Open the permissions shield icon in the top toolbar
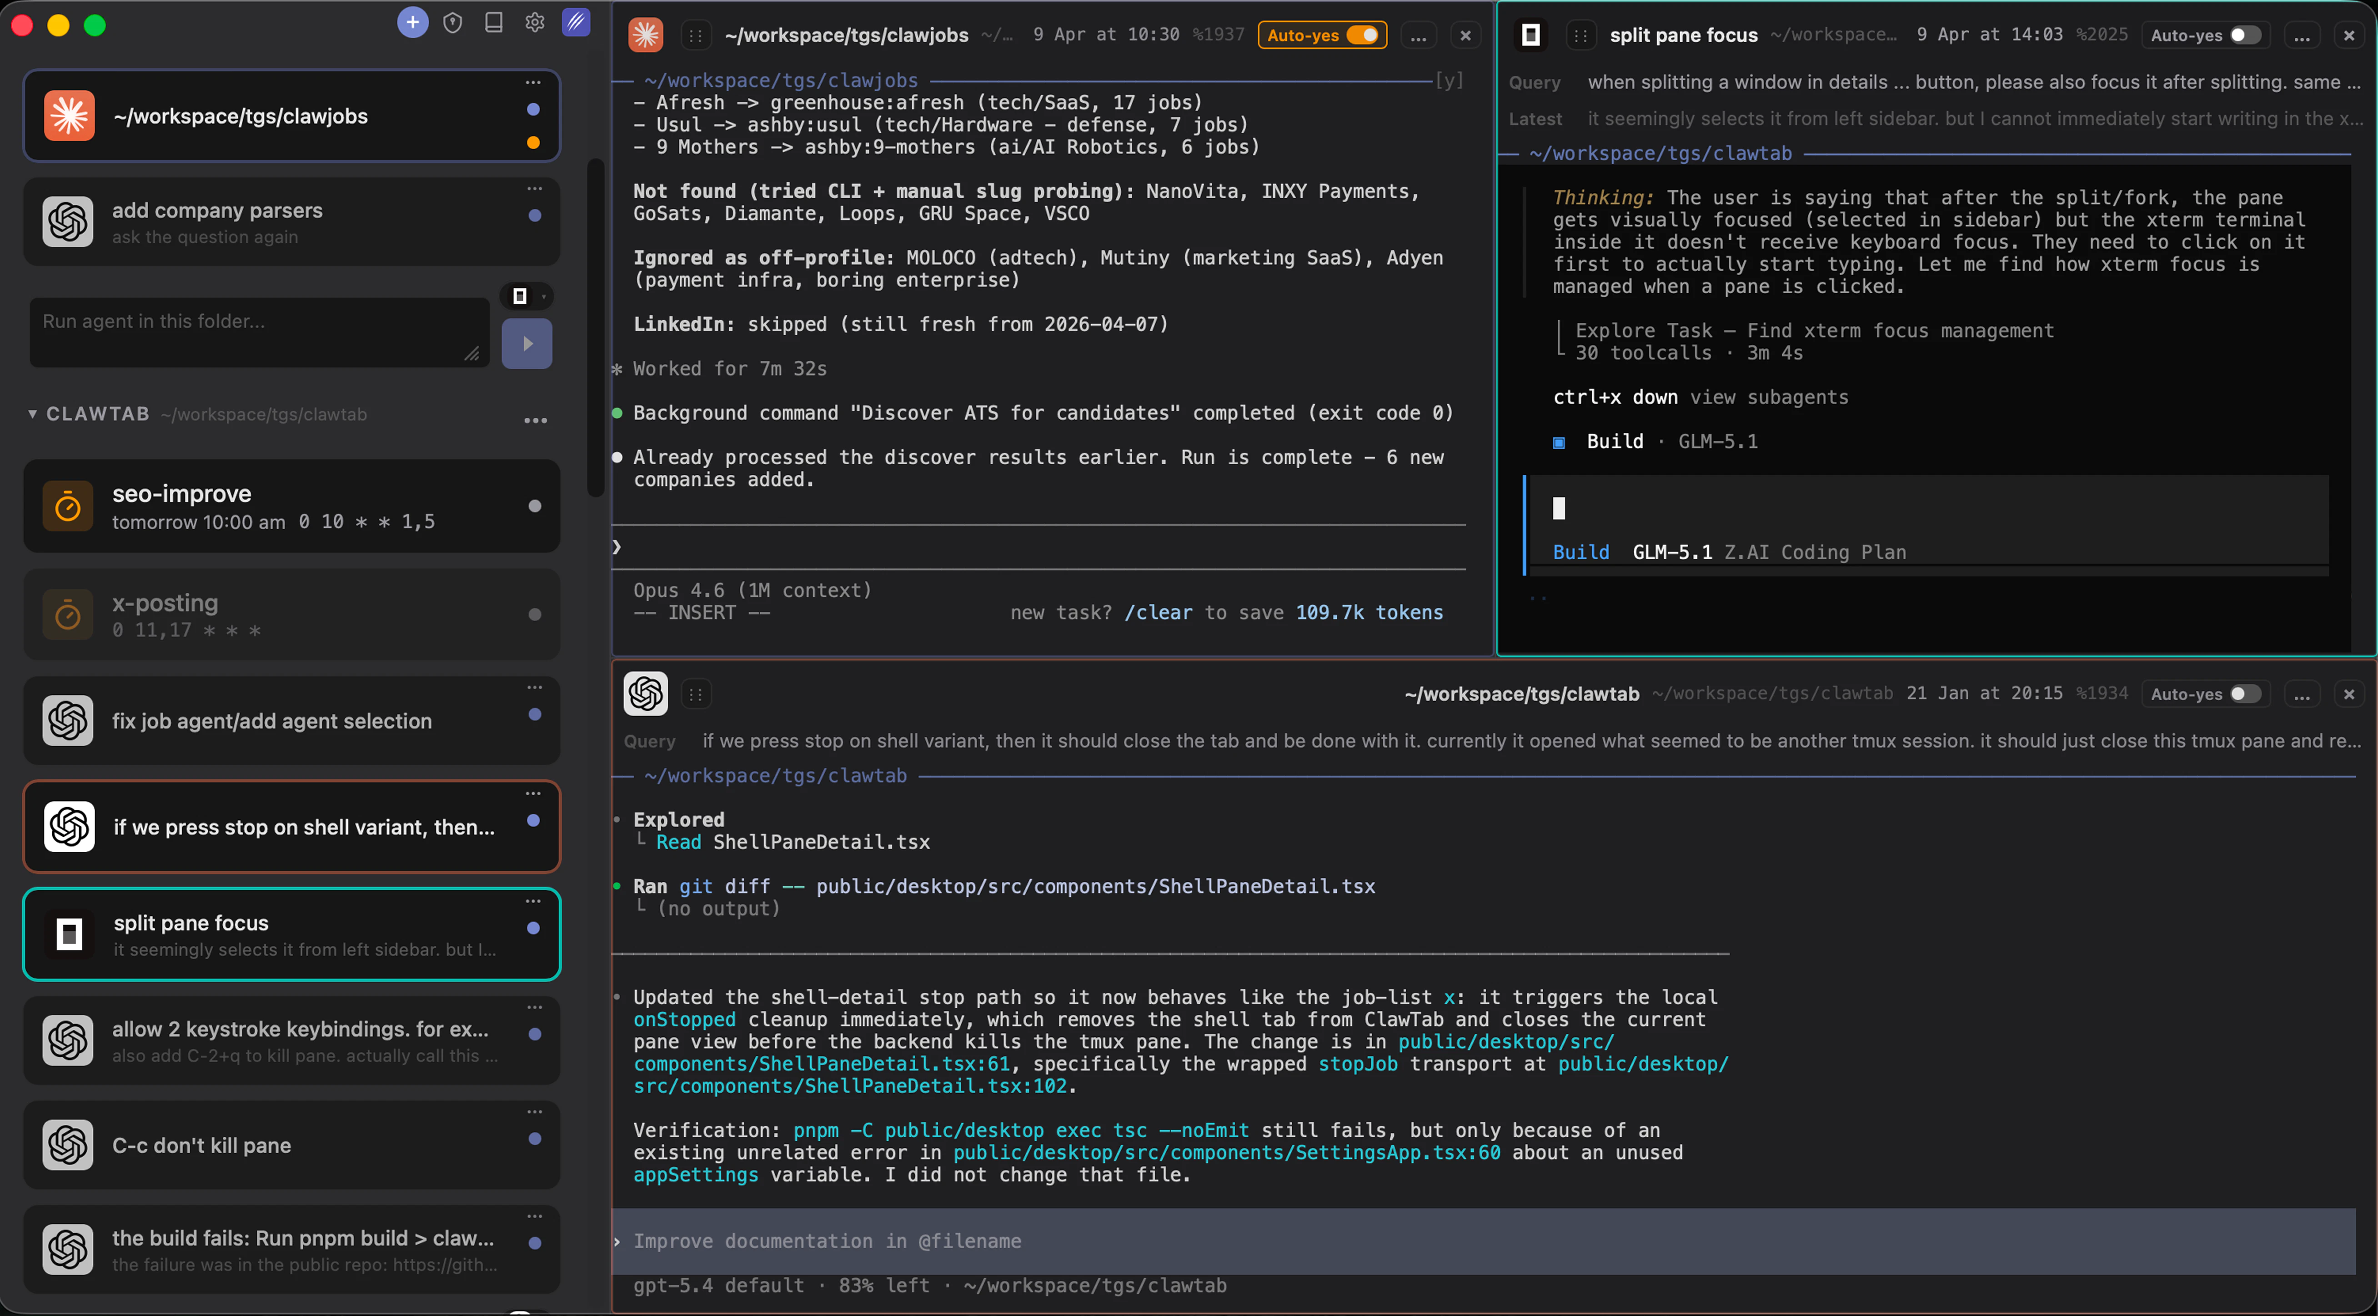 click(x=453, y=22)
